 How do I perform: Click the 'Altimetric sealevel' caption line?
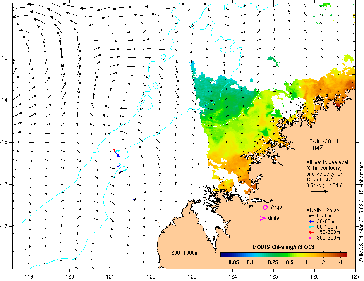click(327, 162)
